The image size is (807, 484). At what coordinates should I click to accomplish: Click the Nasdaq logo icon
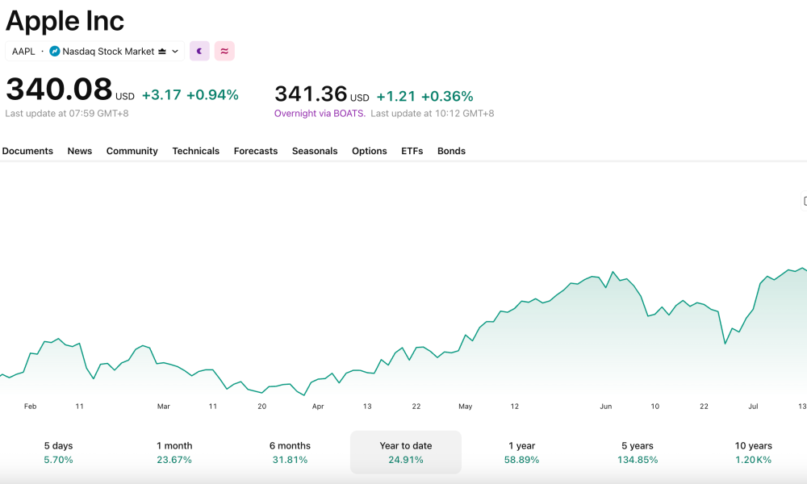(x=55, y=51)
